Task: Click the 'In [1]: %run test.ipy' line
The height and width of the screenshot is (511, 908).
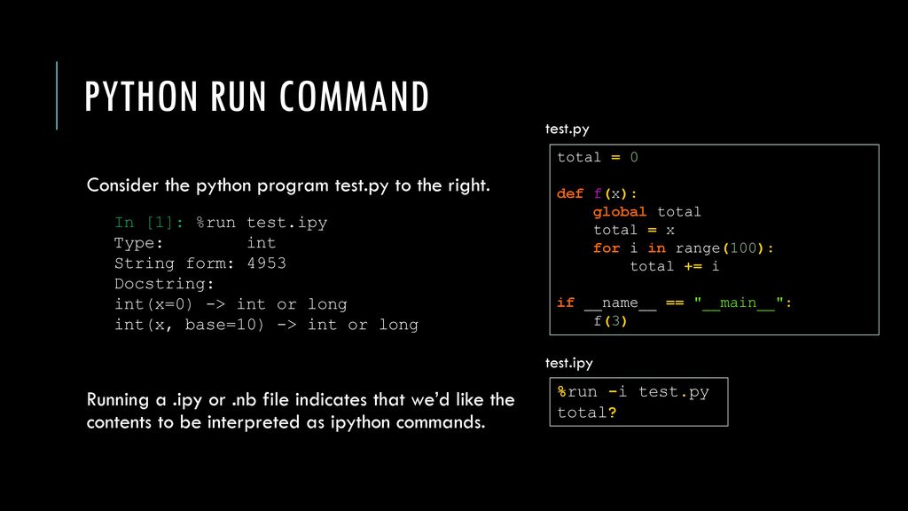Action: (221, 223)
